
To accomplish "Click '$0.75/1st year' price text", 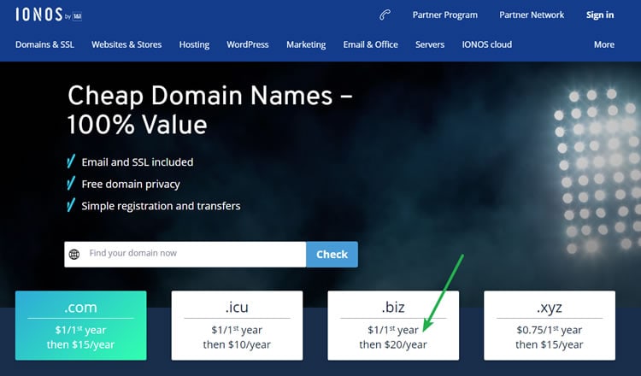I will [550, 329].
